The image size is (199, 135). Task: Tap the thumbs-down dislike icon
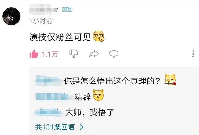[x=74, y=54]
